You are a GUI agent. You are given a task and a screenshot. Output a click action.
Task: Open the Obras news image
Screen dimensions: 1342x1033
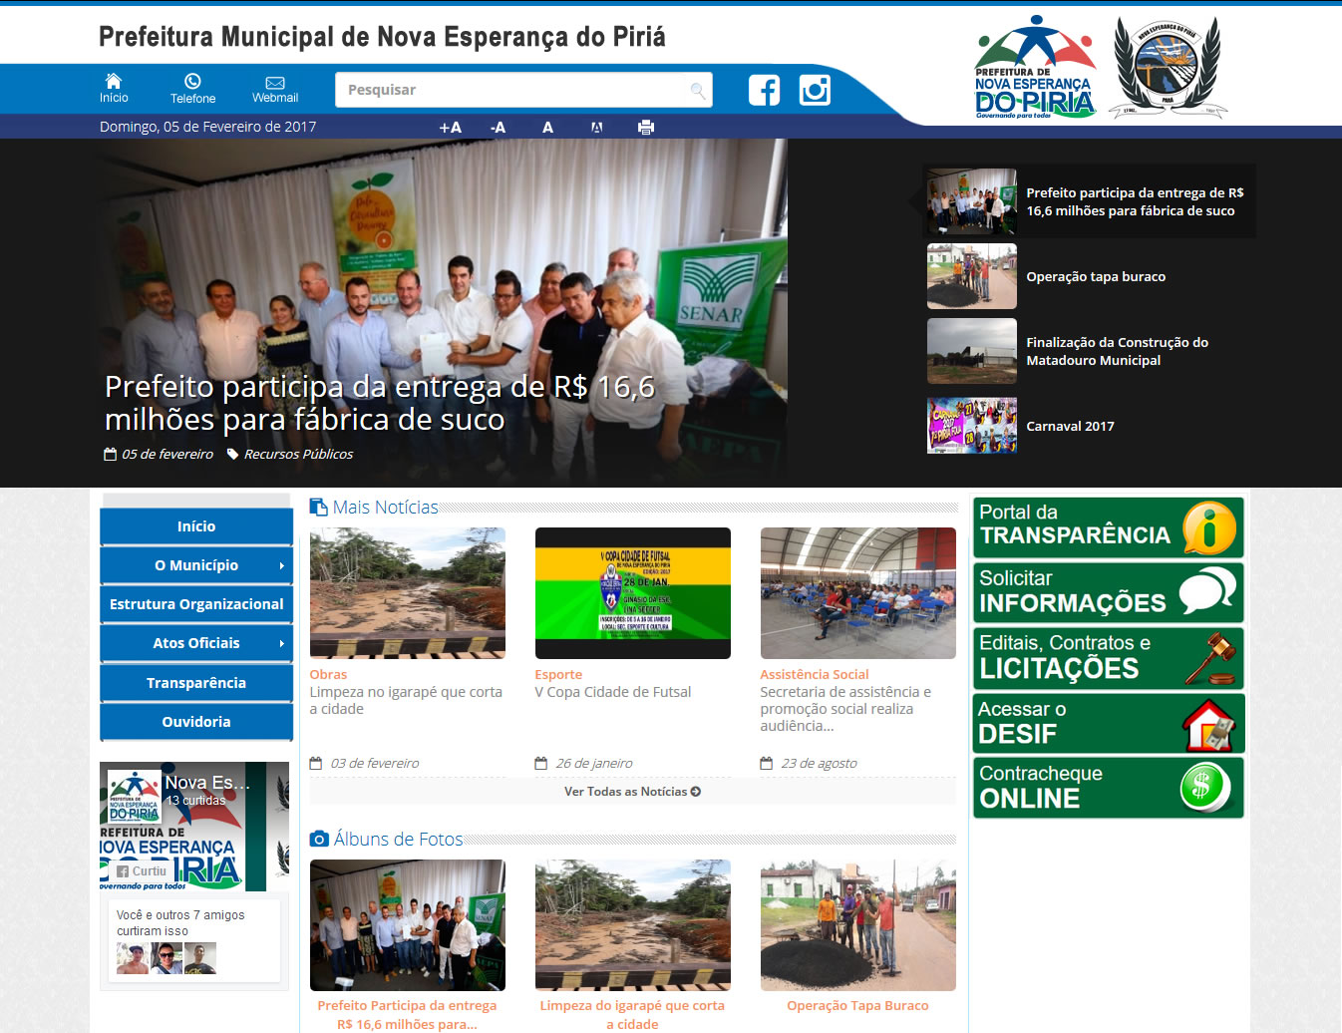click(408, 593)
